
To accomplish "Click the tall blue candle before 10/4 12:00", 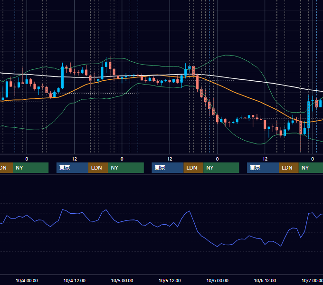I will tap(62, 77).
